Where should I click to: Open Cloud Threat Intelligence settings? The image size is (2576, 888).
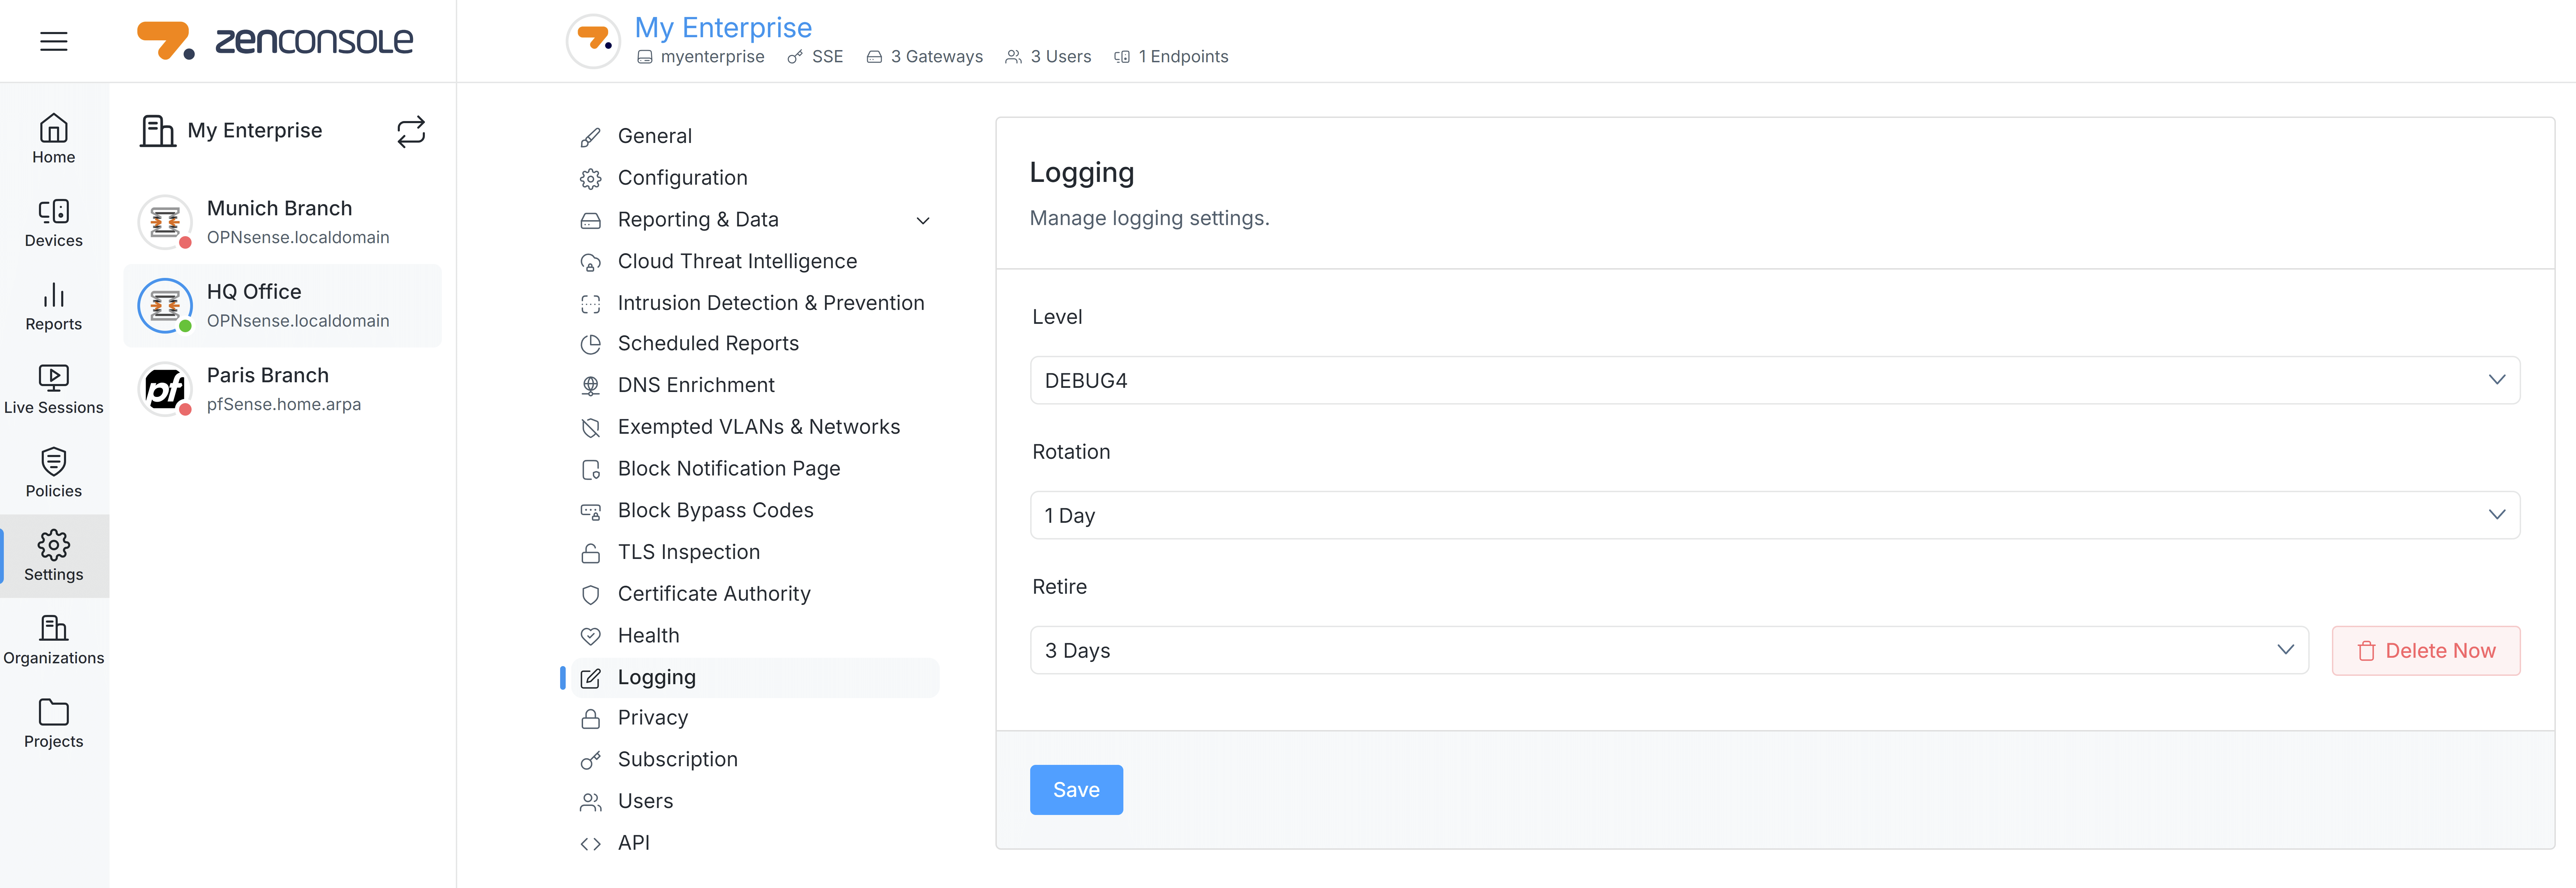pyautogui.click(x=737, y=262)
